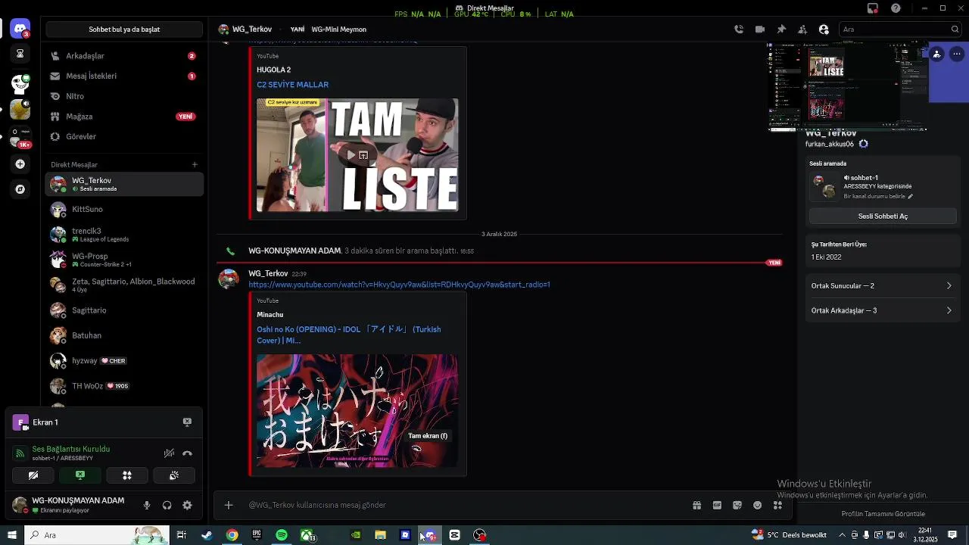Click screen share preview thumbnail
This screenshot has width=969, height=545.
click(846, 86)
